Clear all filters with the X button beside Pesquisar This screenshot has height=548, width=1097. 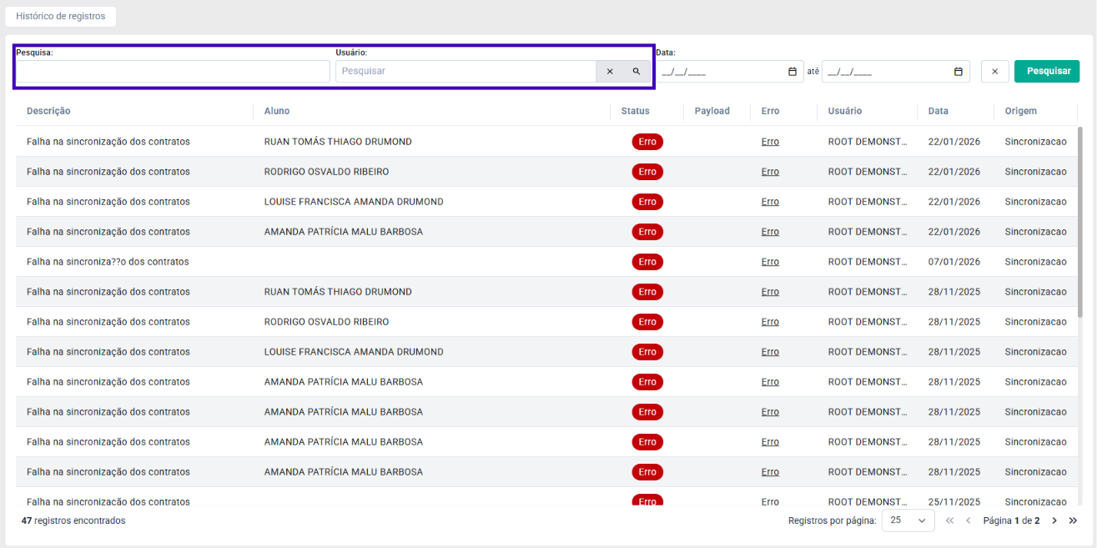coord(995,72)
